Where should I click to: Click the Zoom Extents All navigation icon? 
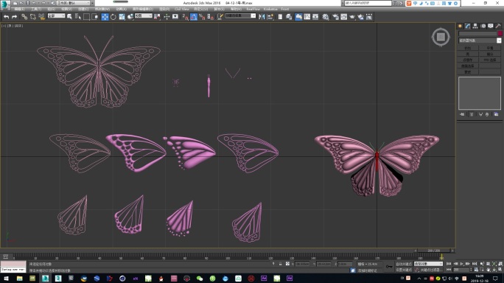coord(500,264)
